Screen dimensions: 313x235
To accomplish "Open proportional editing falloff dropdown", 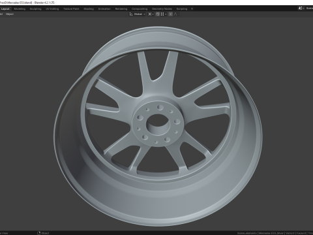I will tap(177, 14).
